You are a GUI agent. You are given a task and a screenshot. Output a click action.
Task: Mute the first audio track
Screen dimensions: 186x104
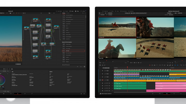(109, 83)
